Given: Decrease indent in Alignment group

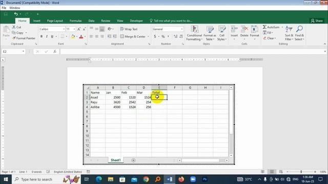Looking at the screenshot, I should (109, 36).
